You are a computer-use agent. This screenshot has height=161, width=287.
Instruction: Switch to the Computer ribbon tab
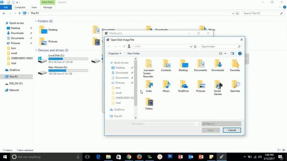pyautogui.click(x=20, y=7)
